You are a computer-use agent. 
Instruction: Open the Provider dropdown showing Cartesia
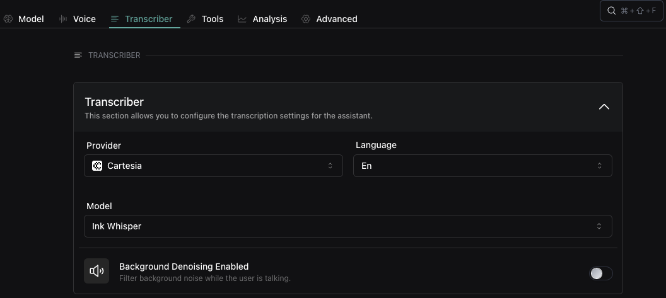(x=213, y=166)
